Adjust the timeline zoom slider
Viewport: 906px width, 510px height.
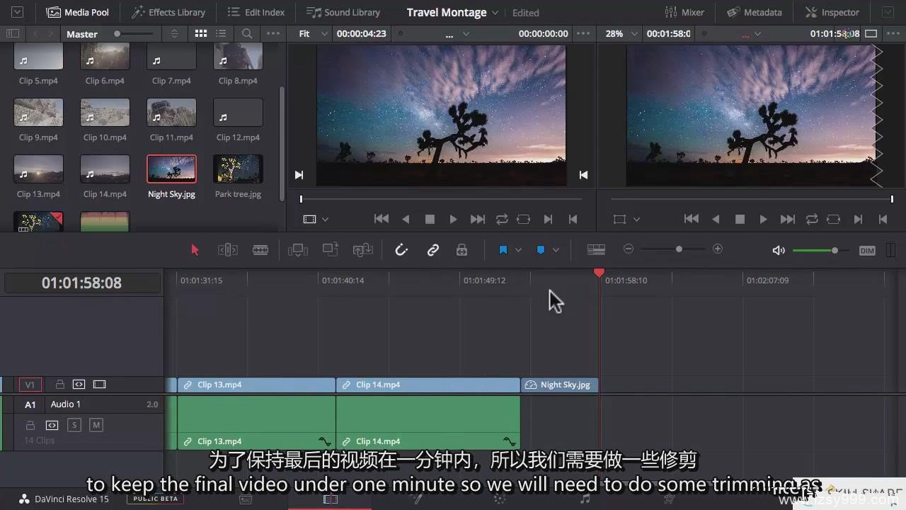[x=679, y=249]
